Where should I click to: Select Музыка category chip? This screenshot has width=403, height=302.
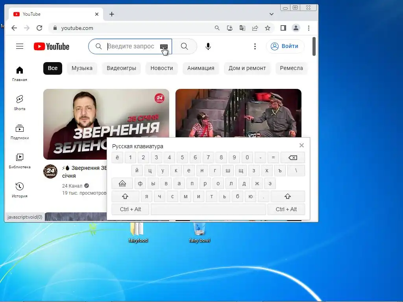point(82,68)
